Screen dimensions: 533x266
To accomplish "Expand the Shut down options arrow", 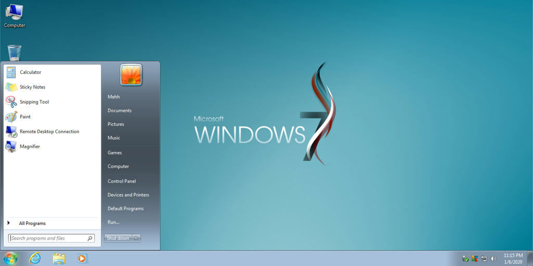I will coord(136,238).
